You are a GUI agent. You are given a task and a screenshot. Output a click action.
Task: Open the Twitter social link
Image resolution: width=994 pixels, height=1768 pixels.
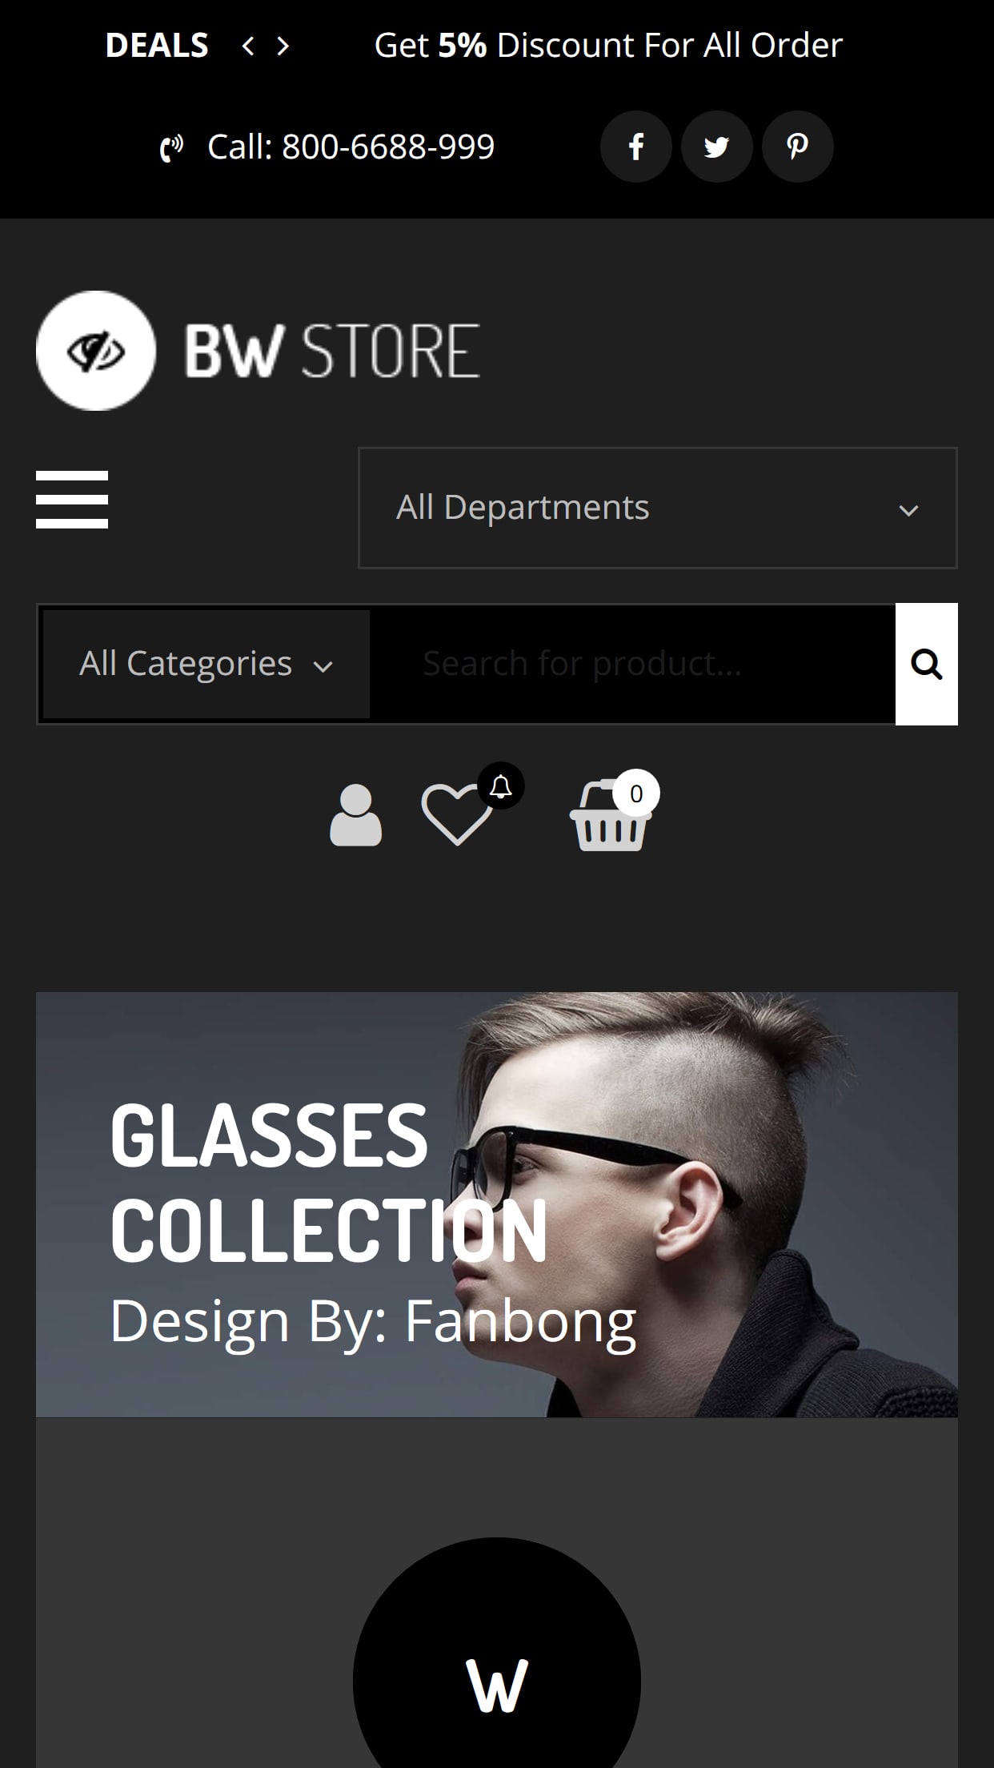point(716,147)
